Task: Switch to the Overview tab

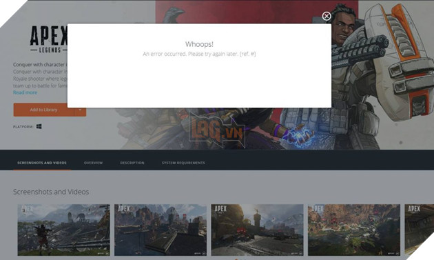Action: click(93, 163)
